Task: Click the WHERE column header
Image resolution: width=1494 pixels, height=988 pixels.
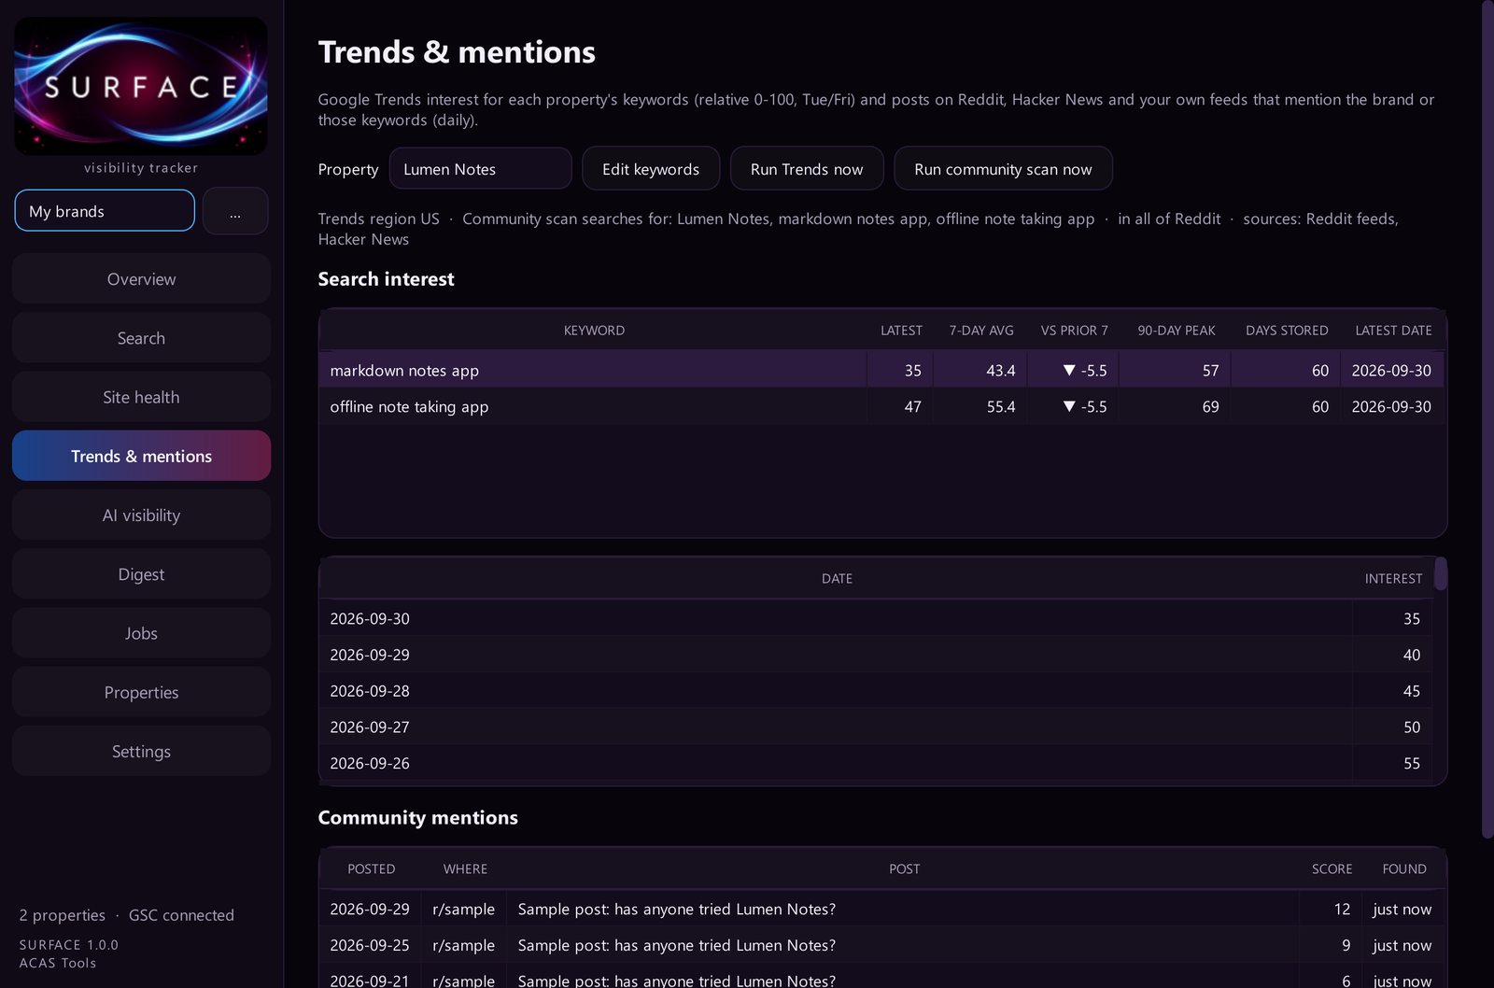Action: 465,869
